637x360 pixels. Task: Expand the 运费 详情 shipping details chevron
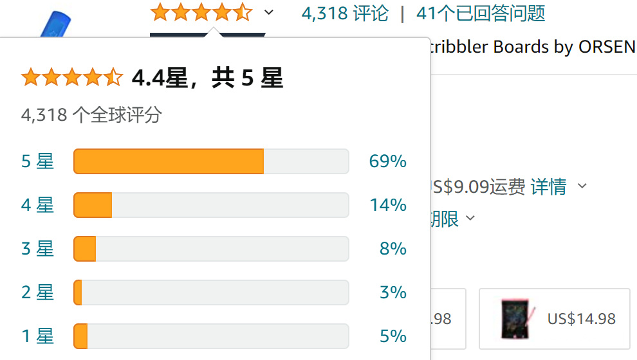[582, 186]
